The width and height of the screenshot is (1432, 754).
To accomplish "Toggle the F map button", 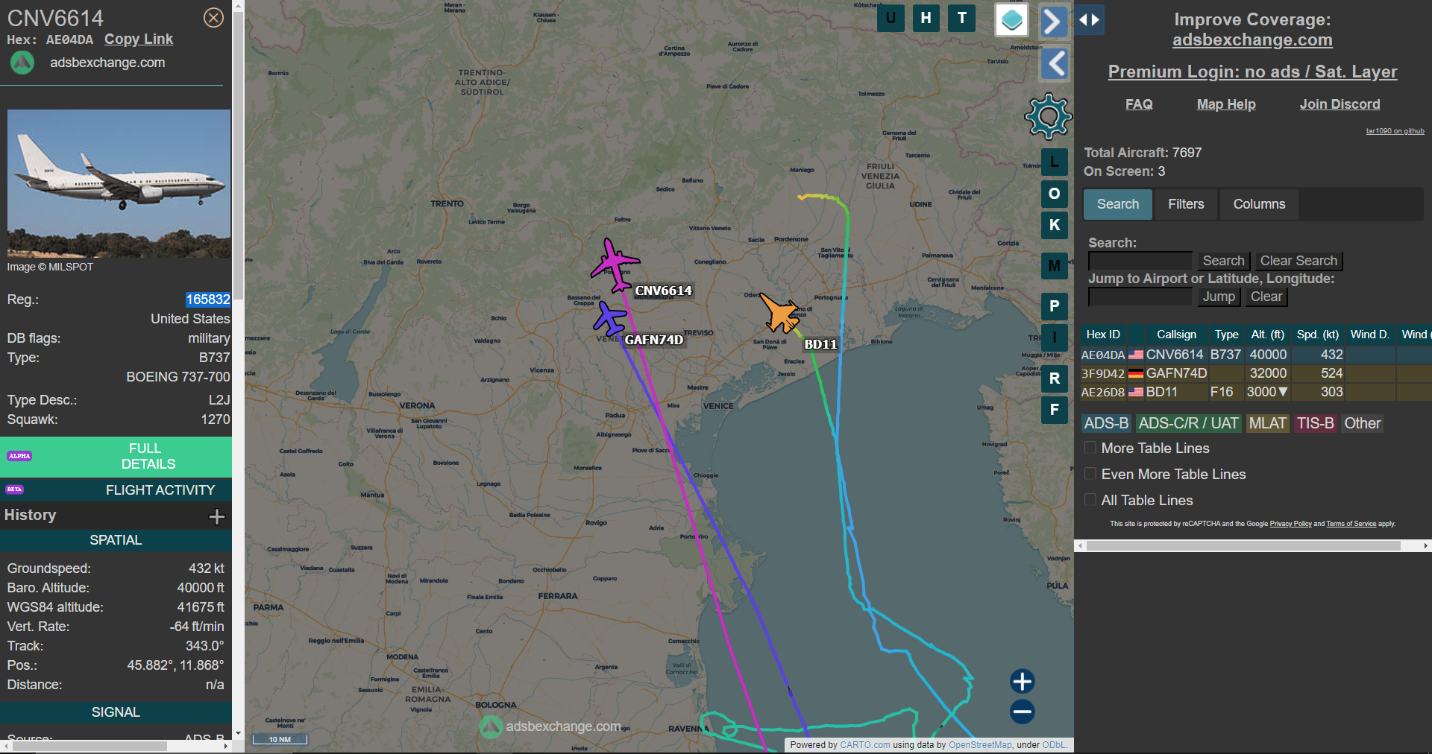I will [1054, 410].
